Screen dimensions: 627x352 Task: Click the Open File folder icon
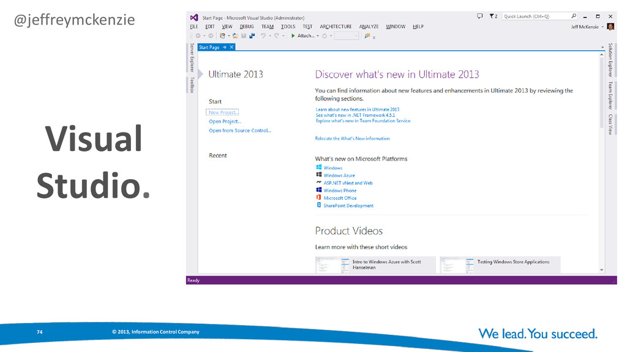pyautogui.click(x=235, y=36)
